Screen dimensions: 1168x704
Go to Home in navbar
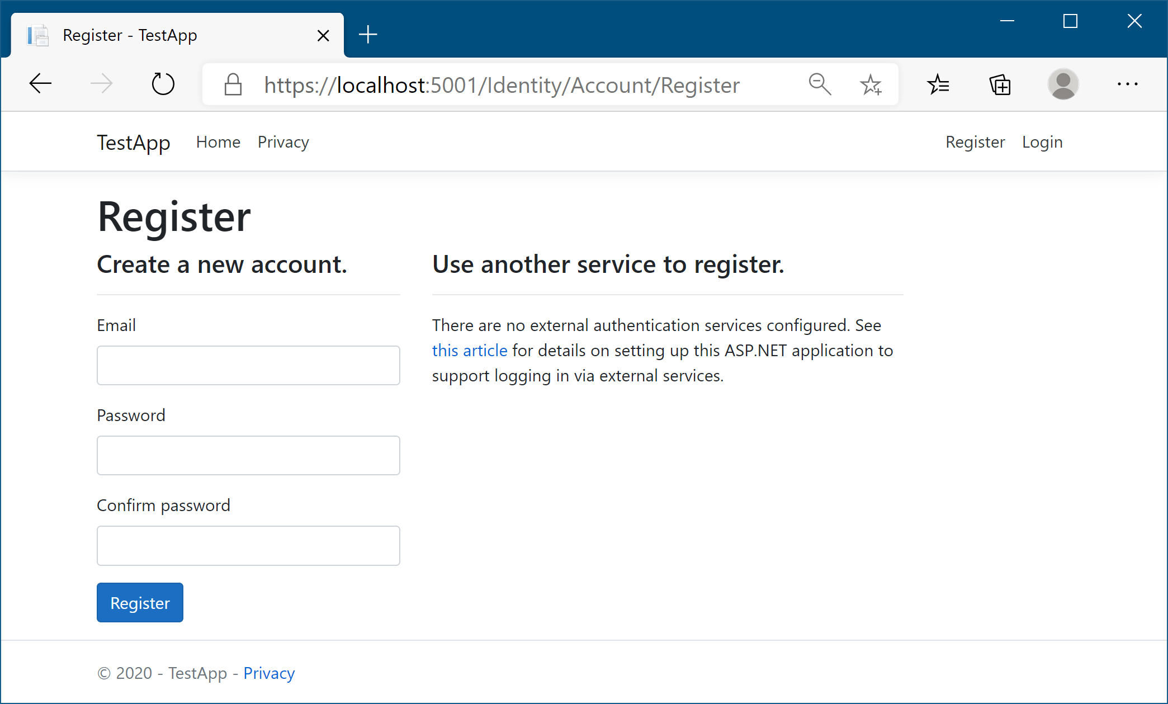pos(218,142)
